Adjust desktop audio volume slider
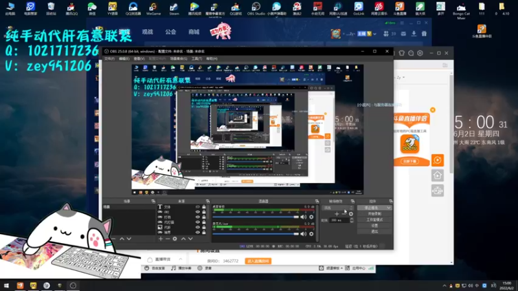Screen dimensions: 518x291 [x=256, y=217]
